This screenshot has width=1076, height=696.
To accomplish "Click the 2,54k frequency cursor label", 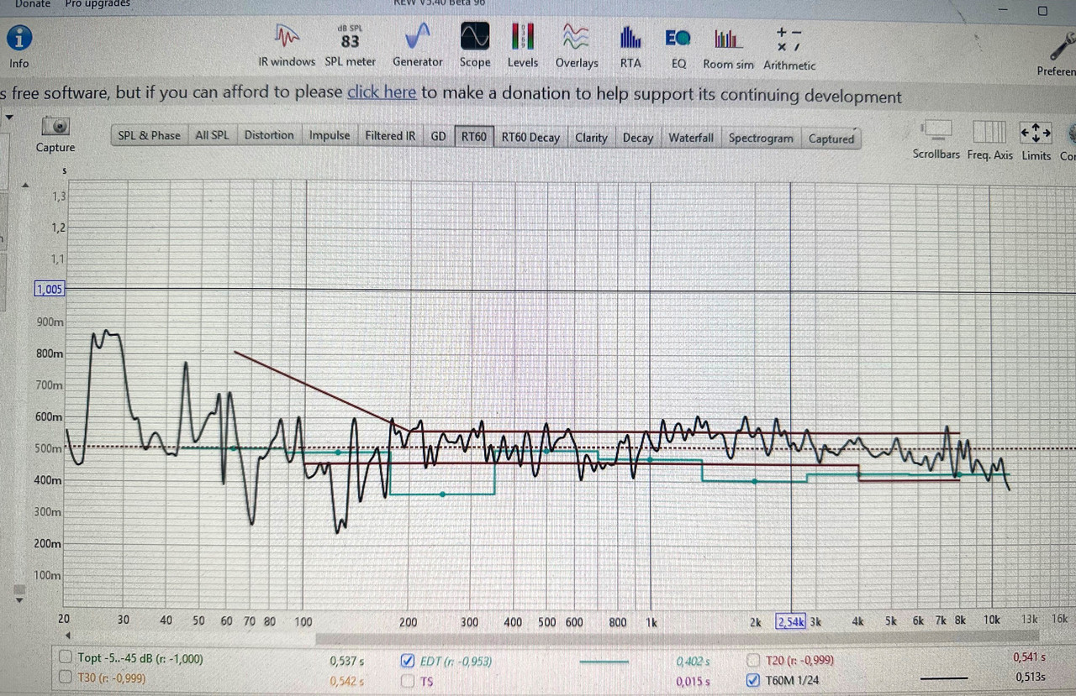I will 790,621.
